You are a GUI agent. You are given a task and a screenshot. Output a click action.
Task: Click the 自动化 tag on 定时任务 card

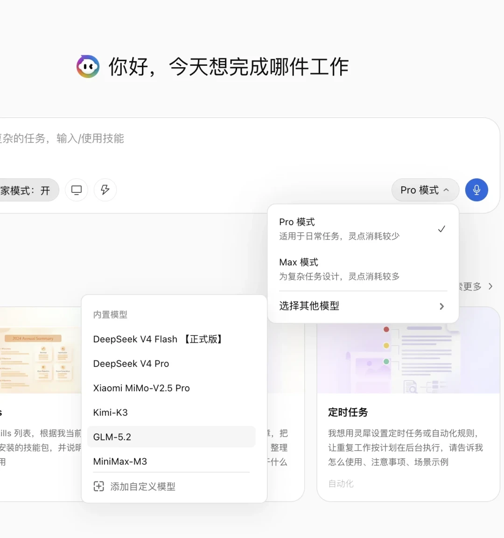tap(341, 483)
